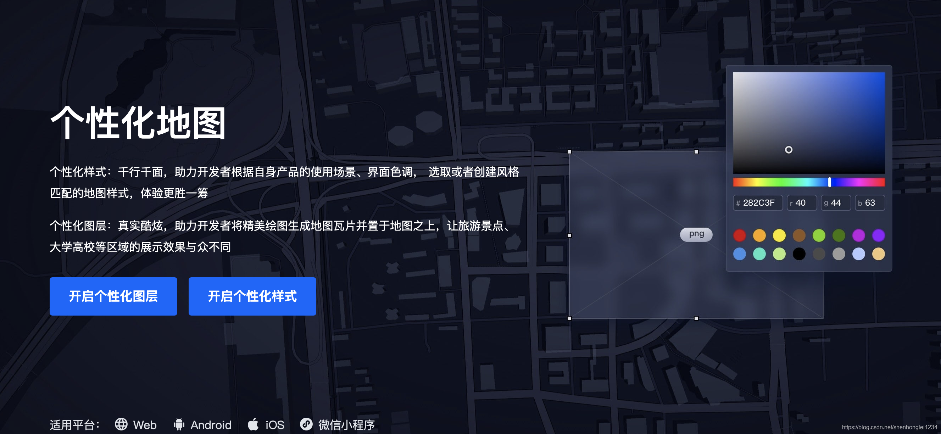Click the 开启个性化图层 button
The height and width of the screenshot is (434, 941).
tap(113, 296)
